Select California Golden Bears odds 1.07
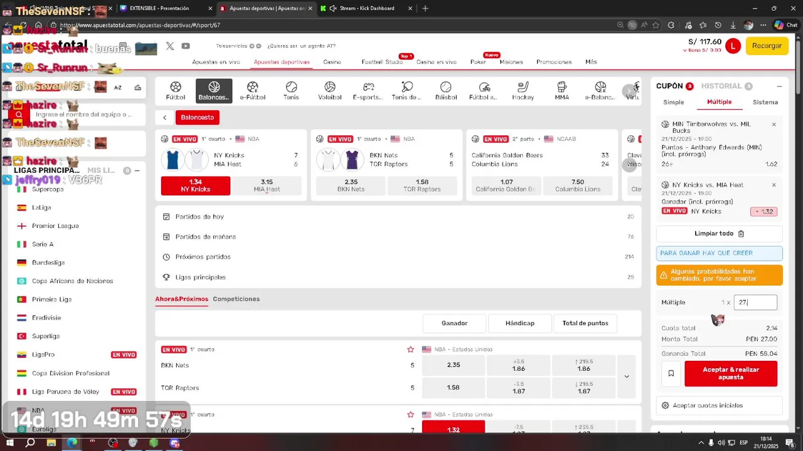This screenshot has width=803, height=451. click(506, 185)
